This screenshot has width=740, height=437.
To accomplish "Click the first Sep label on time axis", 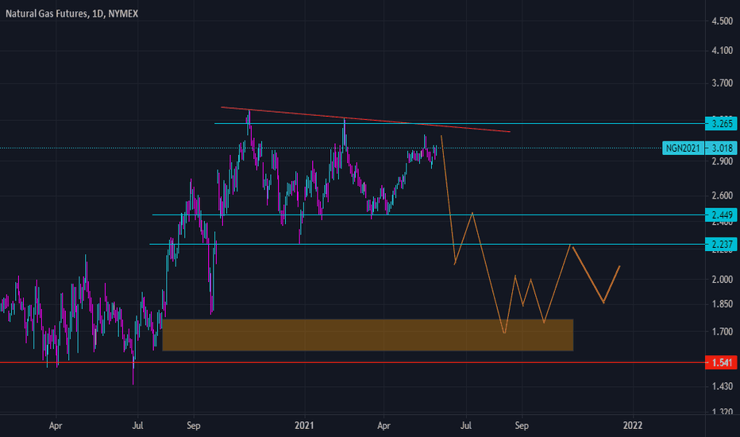I will coord(194,426).
